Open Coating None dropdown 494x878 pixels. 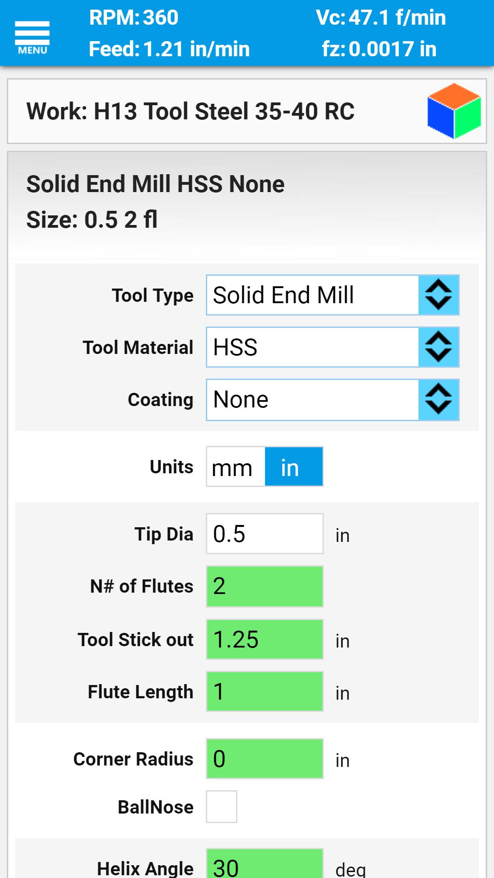point(312,399)
